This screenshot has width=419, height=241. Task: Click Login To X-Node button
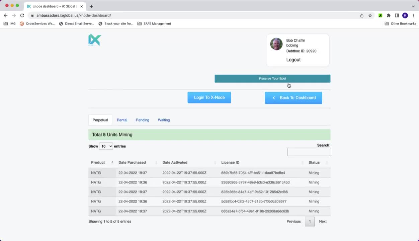point(209,97)
